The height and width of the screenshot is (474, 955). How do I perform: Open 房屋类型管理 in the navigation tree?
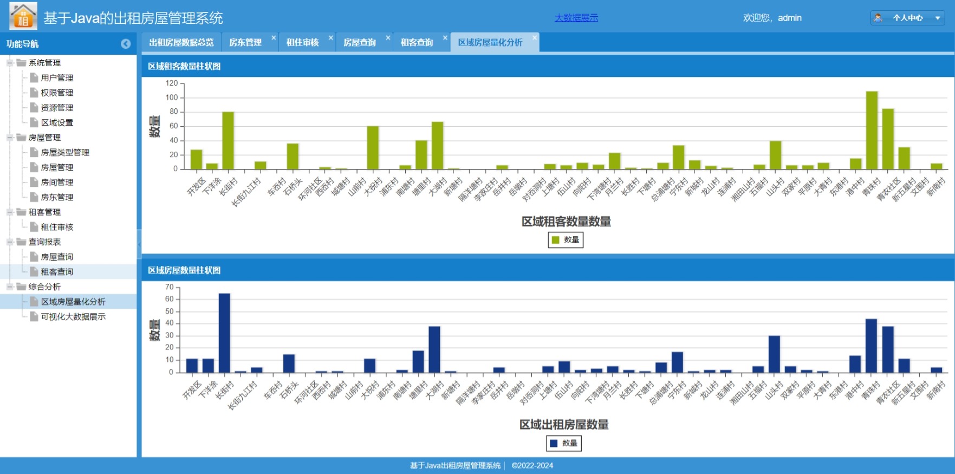pyautogui.click(x=65, y=152)
